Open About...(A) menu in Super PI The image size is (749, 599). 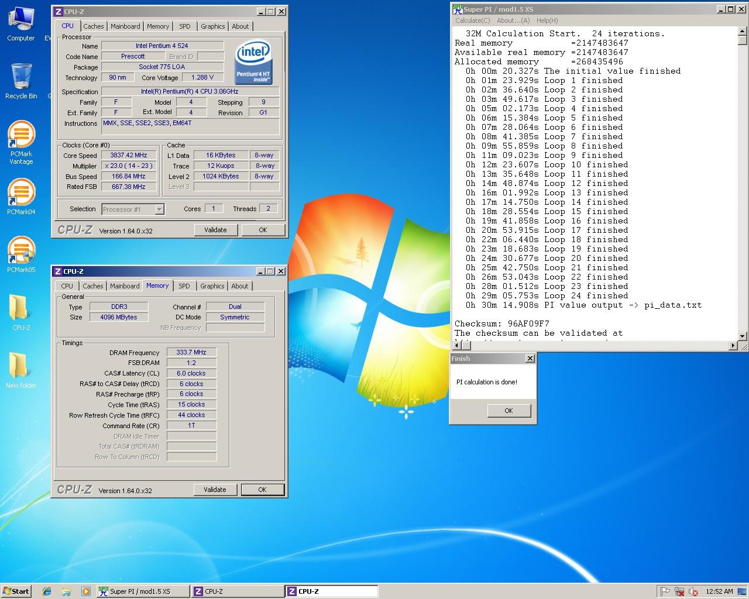[x=513, y=20]
